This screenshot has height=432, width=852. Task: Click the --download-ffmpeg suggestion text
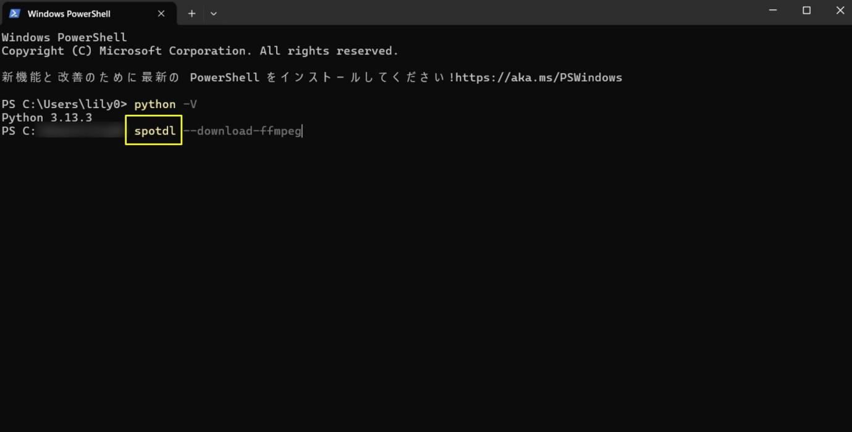click(x=242, y=131)
